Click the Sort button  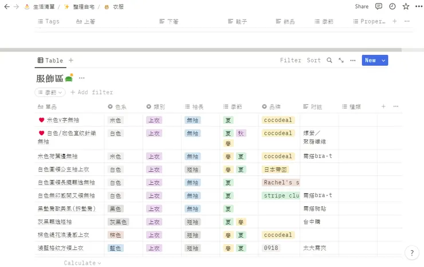(313, 60)
